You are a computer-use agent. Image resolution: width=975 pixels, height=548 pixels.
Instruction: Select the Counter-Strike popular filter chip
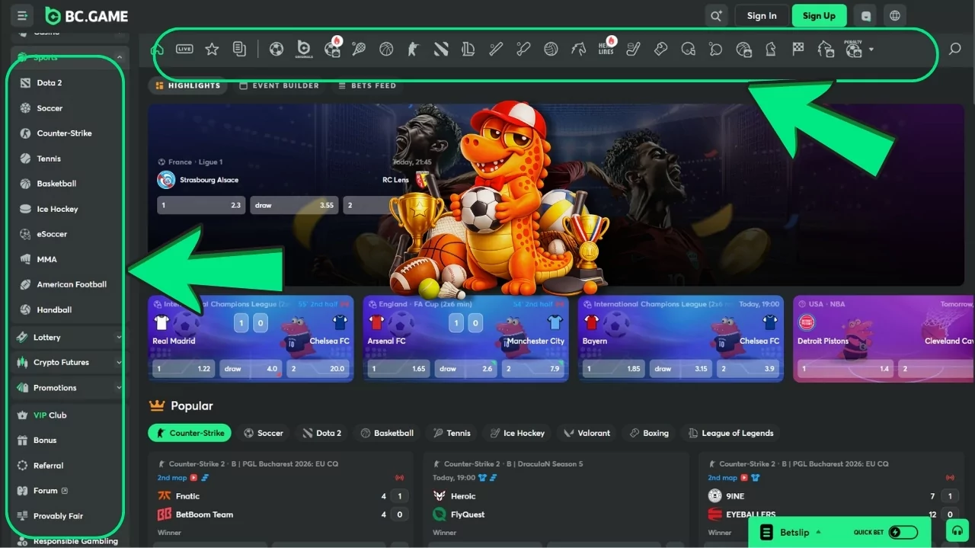coord(190,433)
